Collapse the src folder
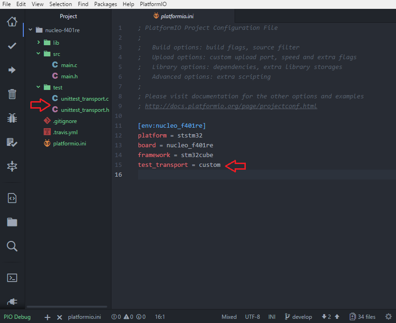This screenshot has height=323, width=396. click(x=38, y=54)
